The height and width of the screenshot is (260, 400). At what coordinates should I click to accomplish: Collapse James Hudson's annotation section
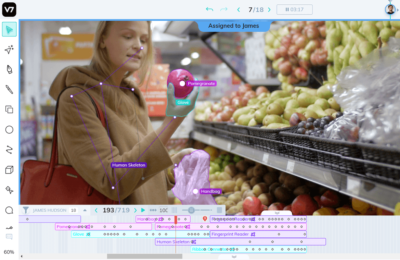coord(85,210)
